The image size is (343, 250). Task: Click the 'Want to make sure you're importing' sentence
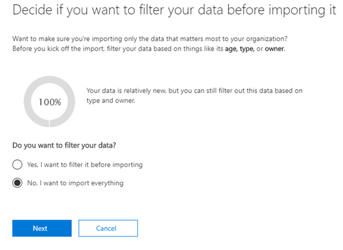(x=150, y=38)
